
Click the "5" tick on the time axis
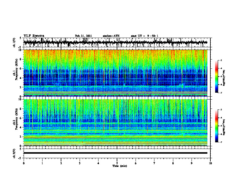pyautogui.click(x=117, y=163)
